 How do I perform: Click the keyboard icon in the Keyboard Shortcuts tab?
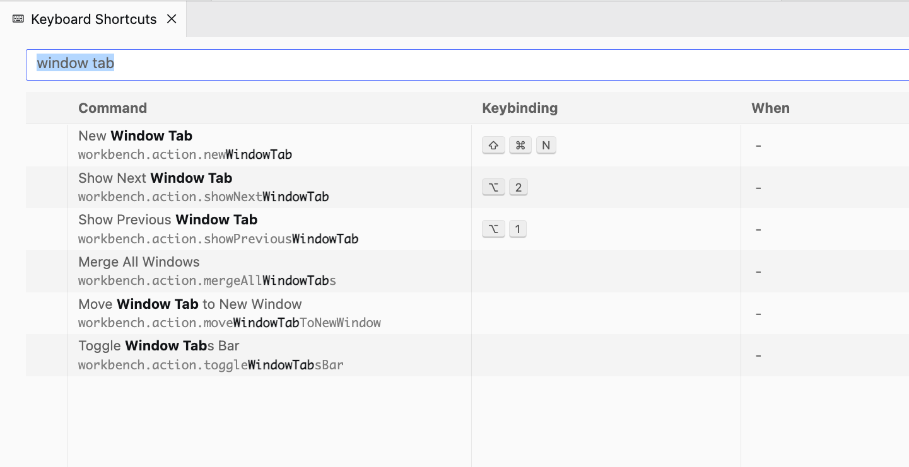18,19
